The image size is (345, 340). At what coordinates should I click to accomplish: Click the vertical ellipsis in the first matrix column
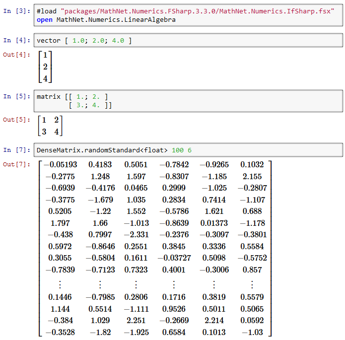pos(59,284)
